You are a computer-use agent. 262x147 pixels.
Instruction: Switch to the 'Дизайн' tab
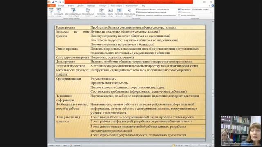pyautogui.click(x=80, y=5)
